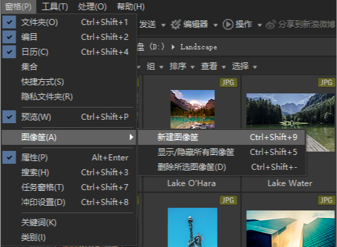This screenshot has height=247, width=337.
Task: Uncheck the 日历(C) pane checkmark
Action: pyautogui.click(x=9, y=52)
